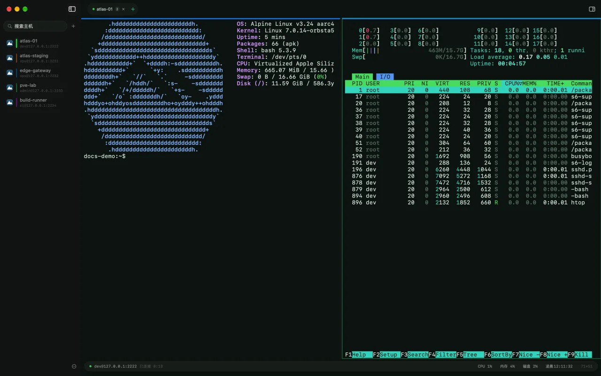Sort htop by the RES column header
This screenshot has height=376, width=601.
pyautogui.click(x=465, y=83)
